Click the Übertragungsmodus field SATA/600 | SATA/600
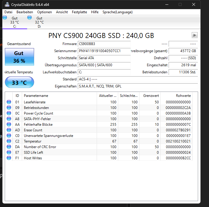Screen dimensions: 209x207 click(x=104, y=65)
